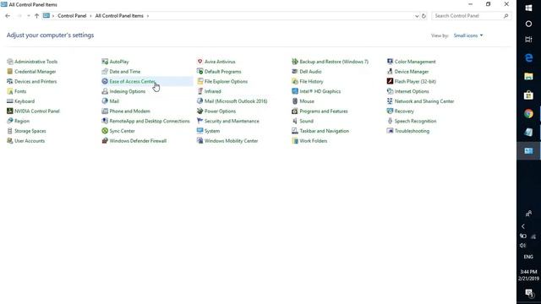This screenshot has width=541, height=304.
Task: Click Windows Defender Firewall icon
Action: (x=105, y=141)
